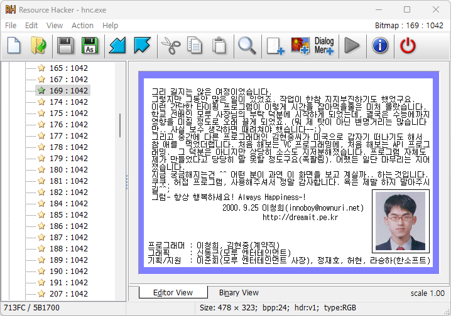
Task: Select tree item 187 : 1042
Action: (x=68, y=238)
